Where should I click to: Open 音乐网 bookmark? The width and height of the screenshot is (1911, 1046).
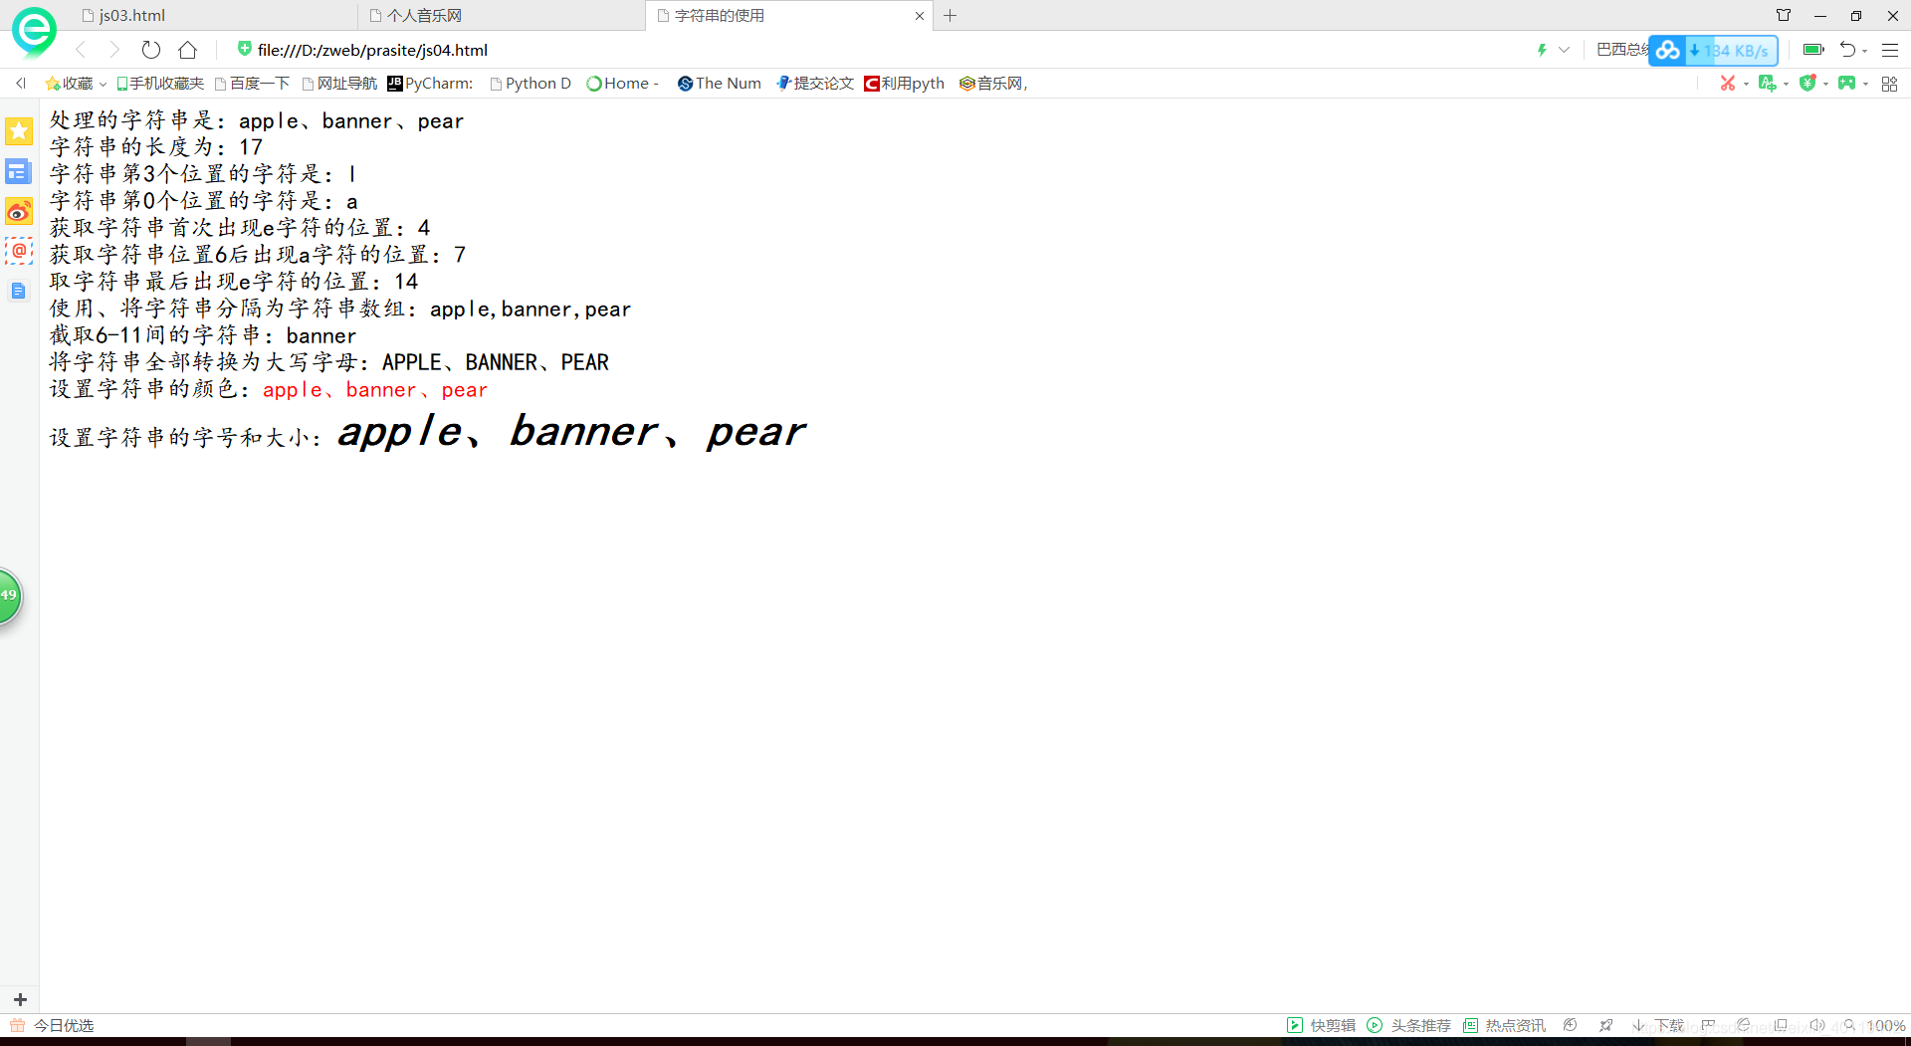(x=992, y=84)
